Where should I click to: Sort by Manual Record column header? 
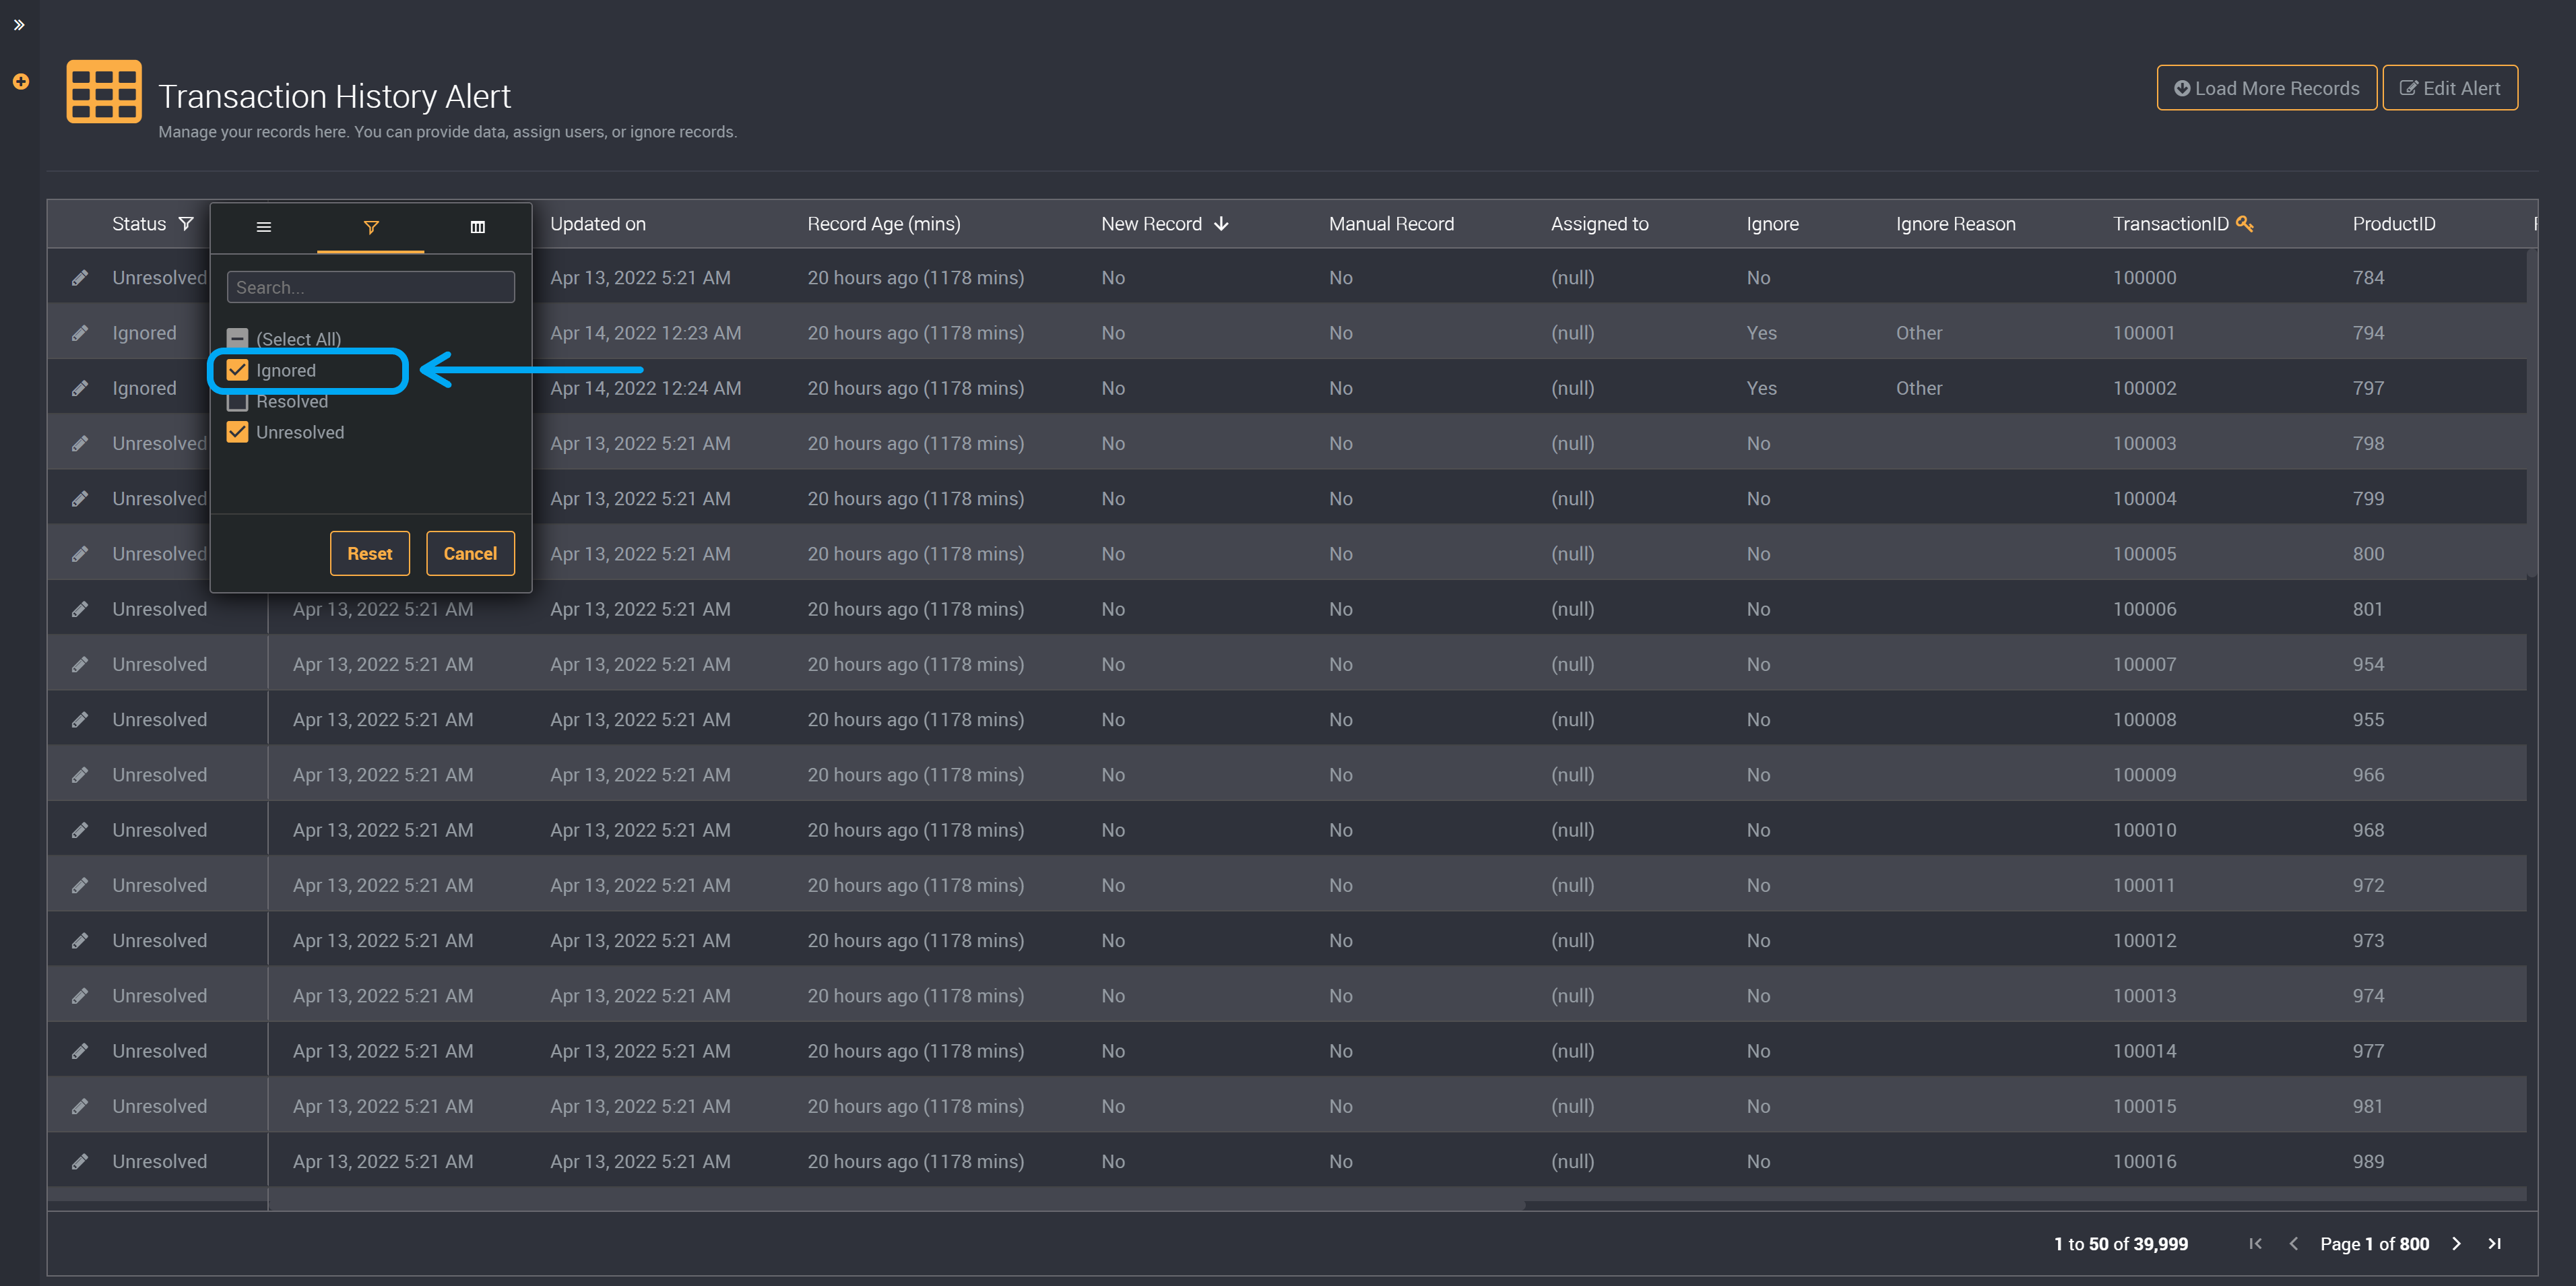(x=1392, y=224)
